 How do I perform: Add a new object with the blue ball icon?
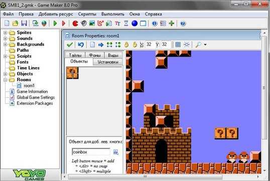tap(134, 23)
